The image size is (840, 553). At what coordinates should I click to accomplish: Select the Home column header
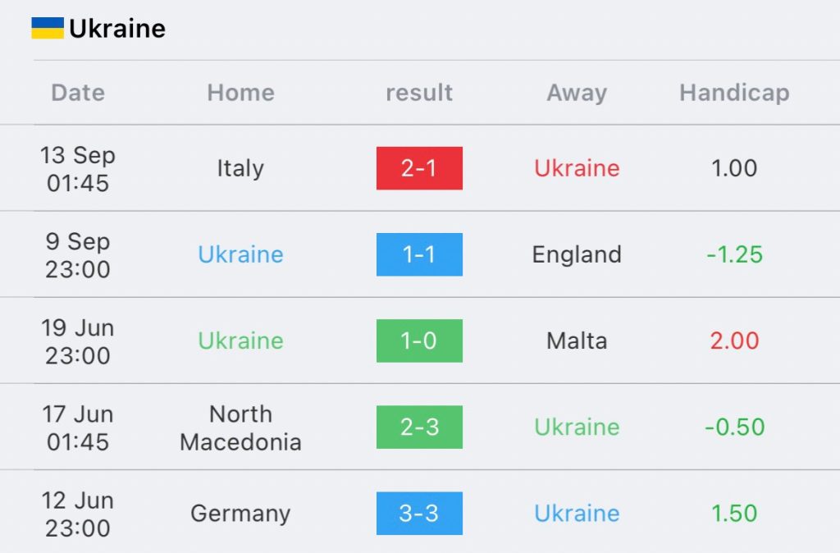pyautogui.click(x=240, y=93)
